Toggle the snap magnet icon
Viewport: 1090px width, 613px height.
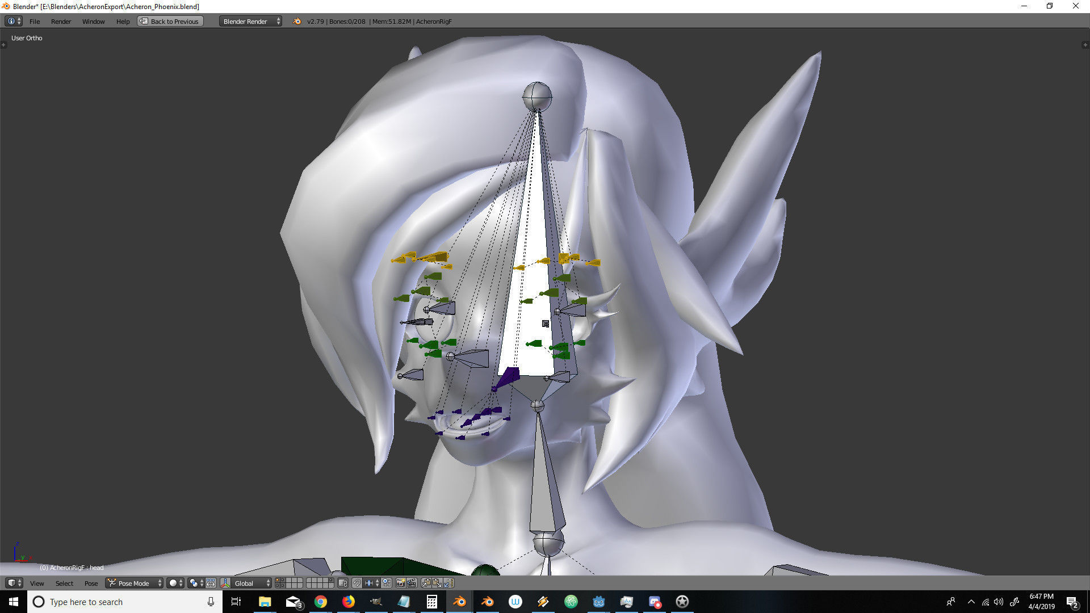pos(357,583)
